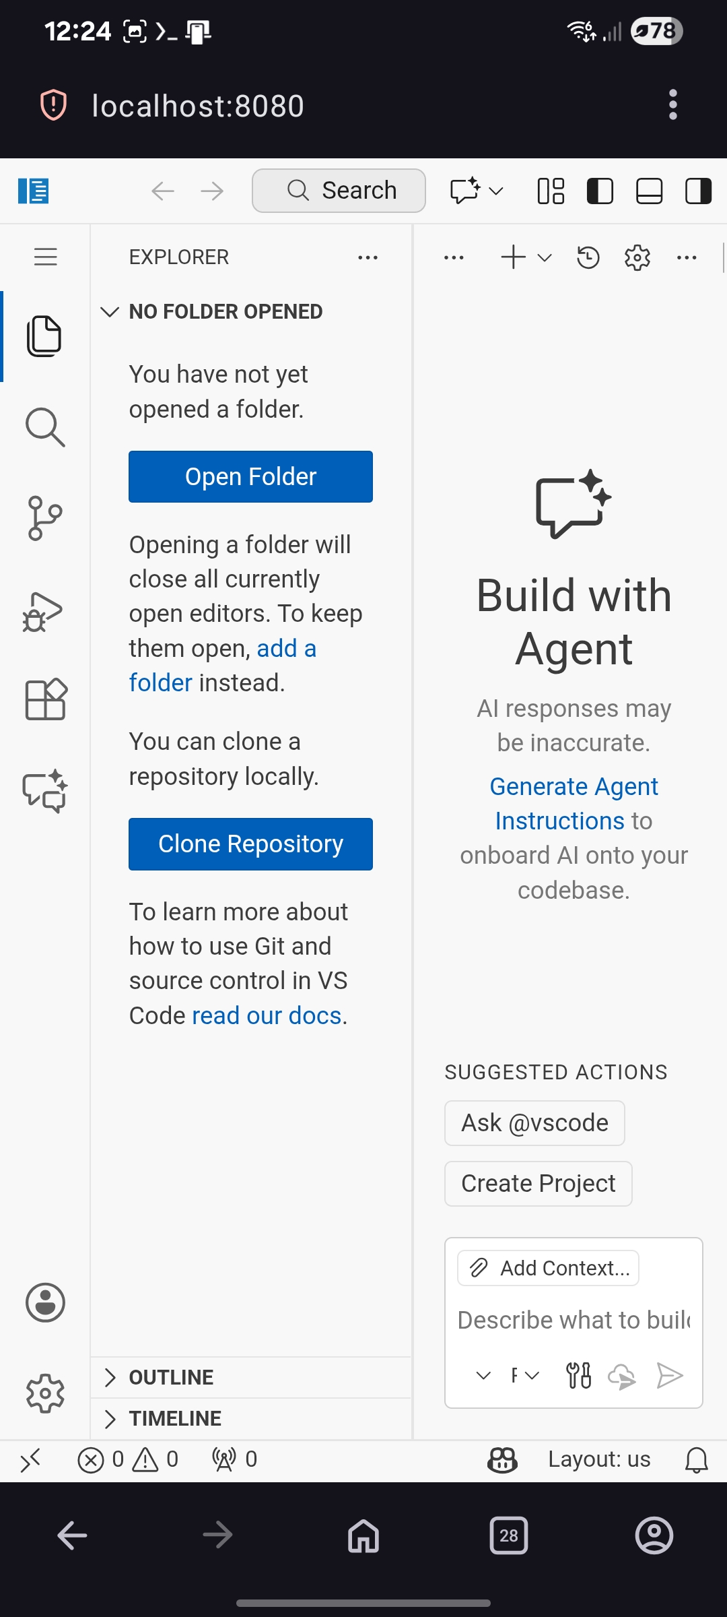The width and height of the screenshot is (727, 1617).
Task: Show chat history
Action: pos(588,257)
